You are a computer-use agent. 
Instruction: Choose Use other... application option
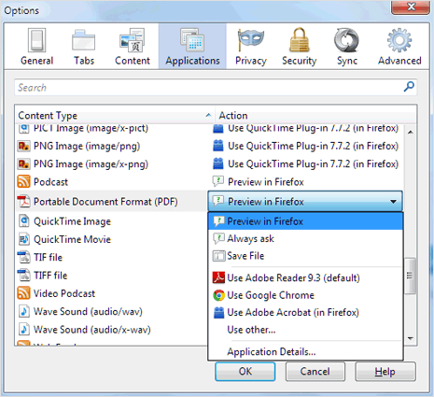[305, 330]
